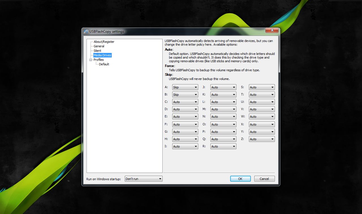Select the General settings item
The height and width of the screenshot is (214, 362).
pos(99,46)
